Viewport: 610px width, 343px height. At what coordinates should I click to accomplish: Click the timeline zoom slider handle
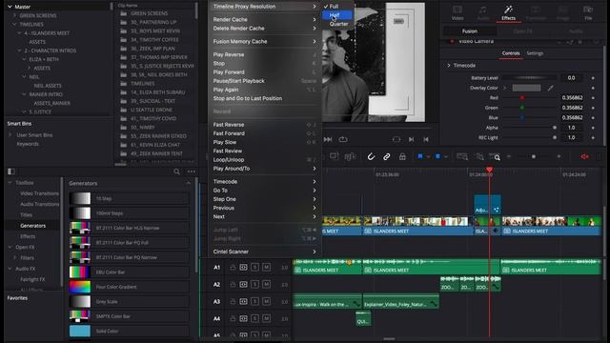click(534, 156)
